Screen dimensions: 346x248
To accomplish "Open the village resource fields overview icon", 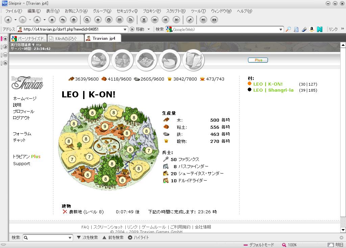I will coord(99,60).
